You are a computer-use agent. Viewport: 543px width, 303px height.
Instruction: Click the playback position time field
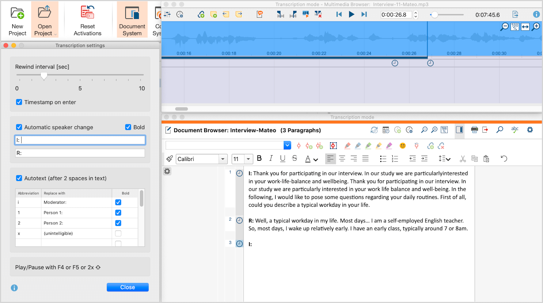(x=396, y=15)
